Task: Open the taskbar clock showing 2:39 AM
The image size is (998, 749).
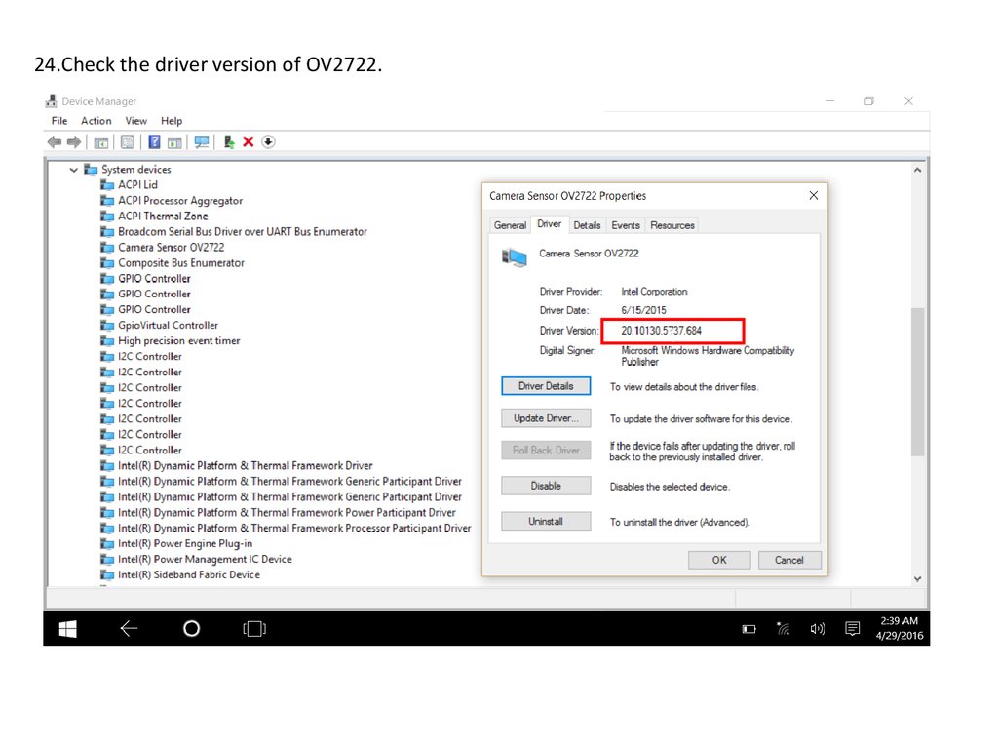Action: pos(899,628)
